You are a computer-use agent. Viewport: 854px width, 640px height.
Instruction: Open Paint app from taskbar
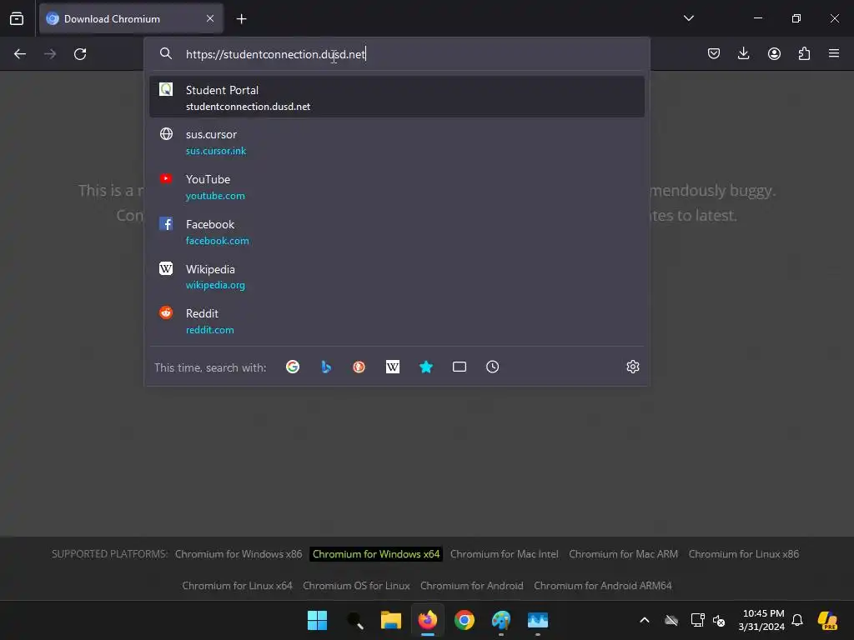click(501, 620)
